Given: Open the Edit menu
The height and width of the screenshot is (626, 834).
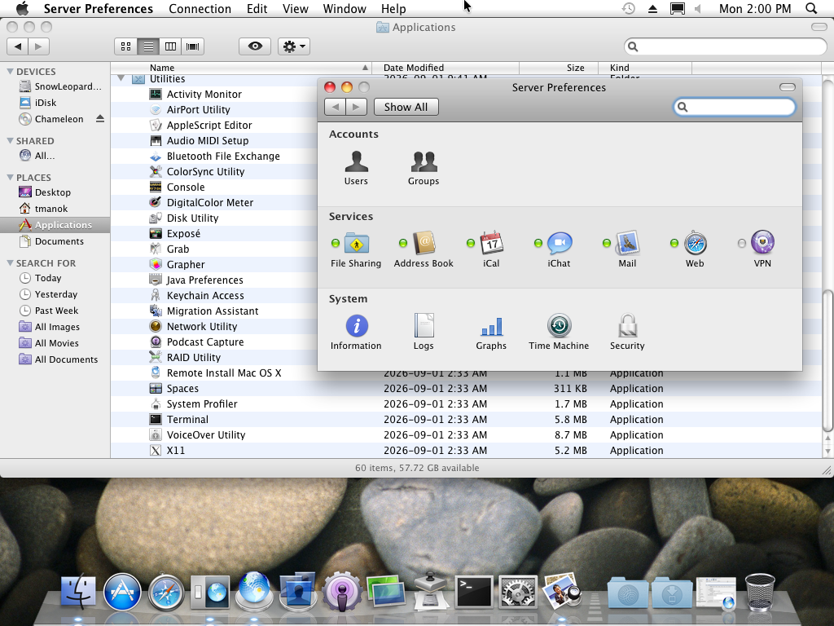Looking at the screenshot, I should pyautogui.click(x=257, y=8).
